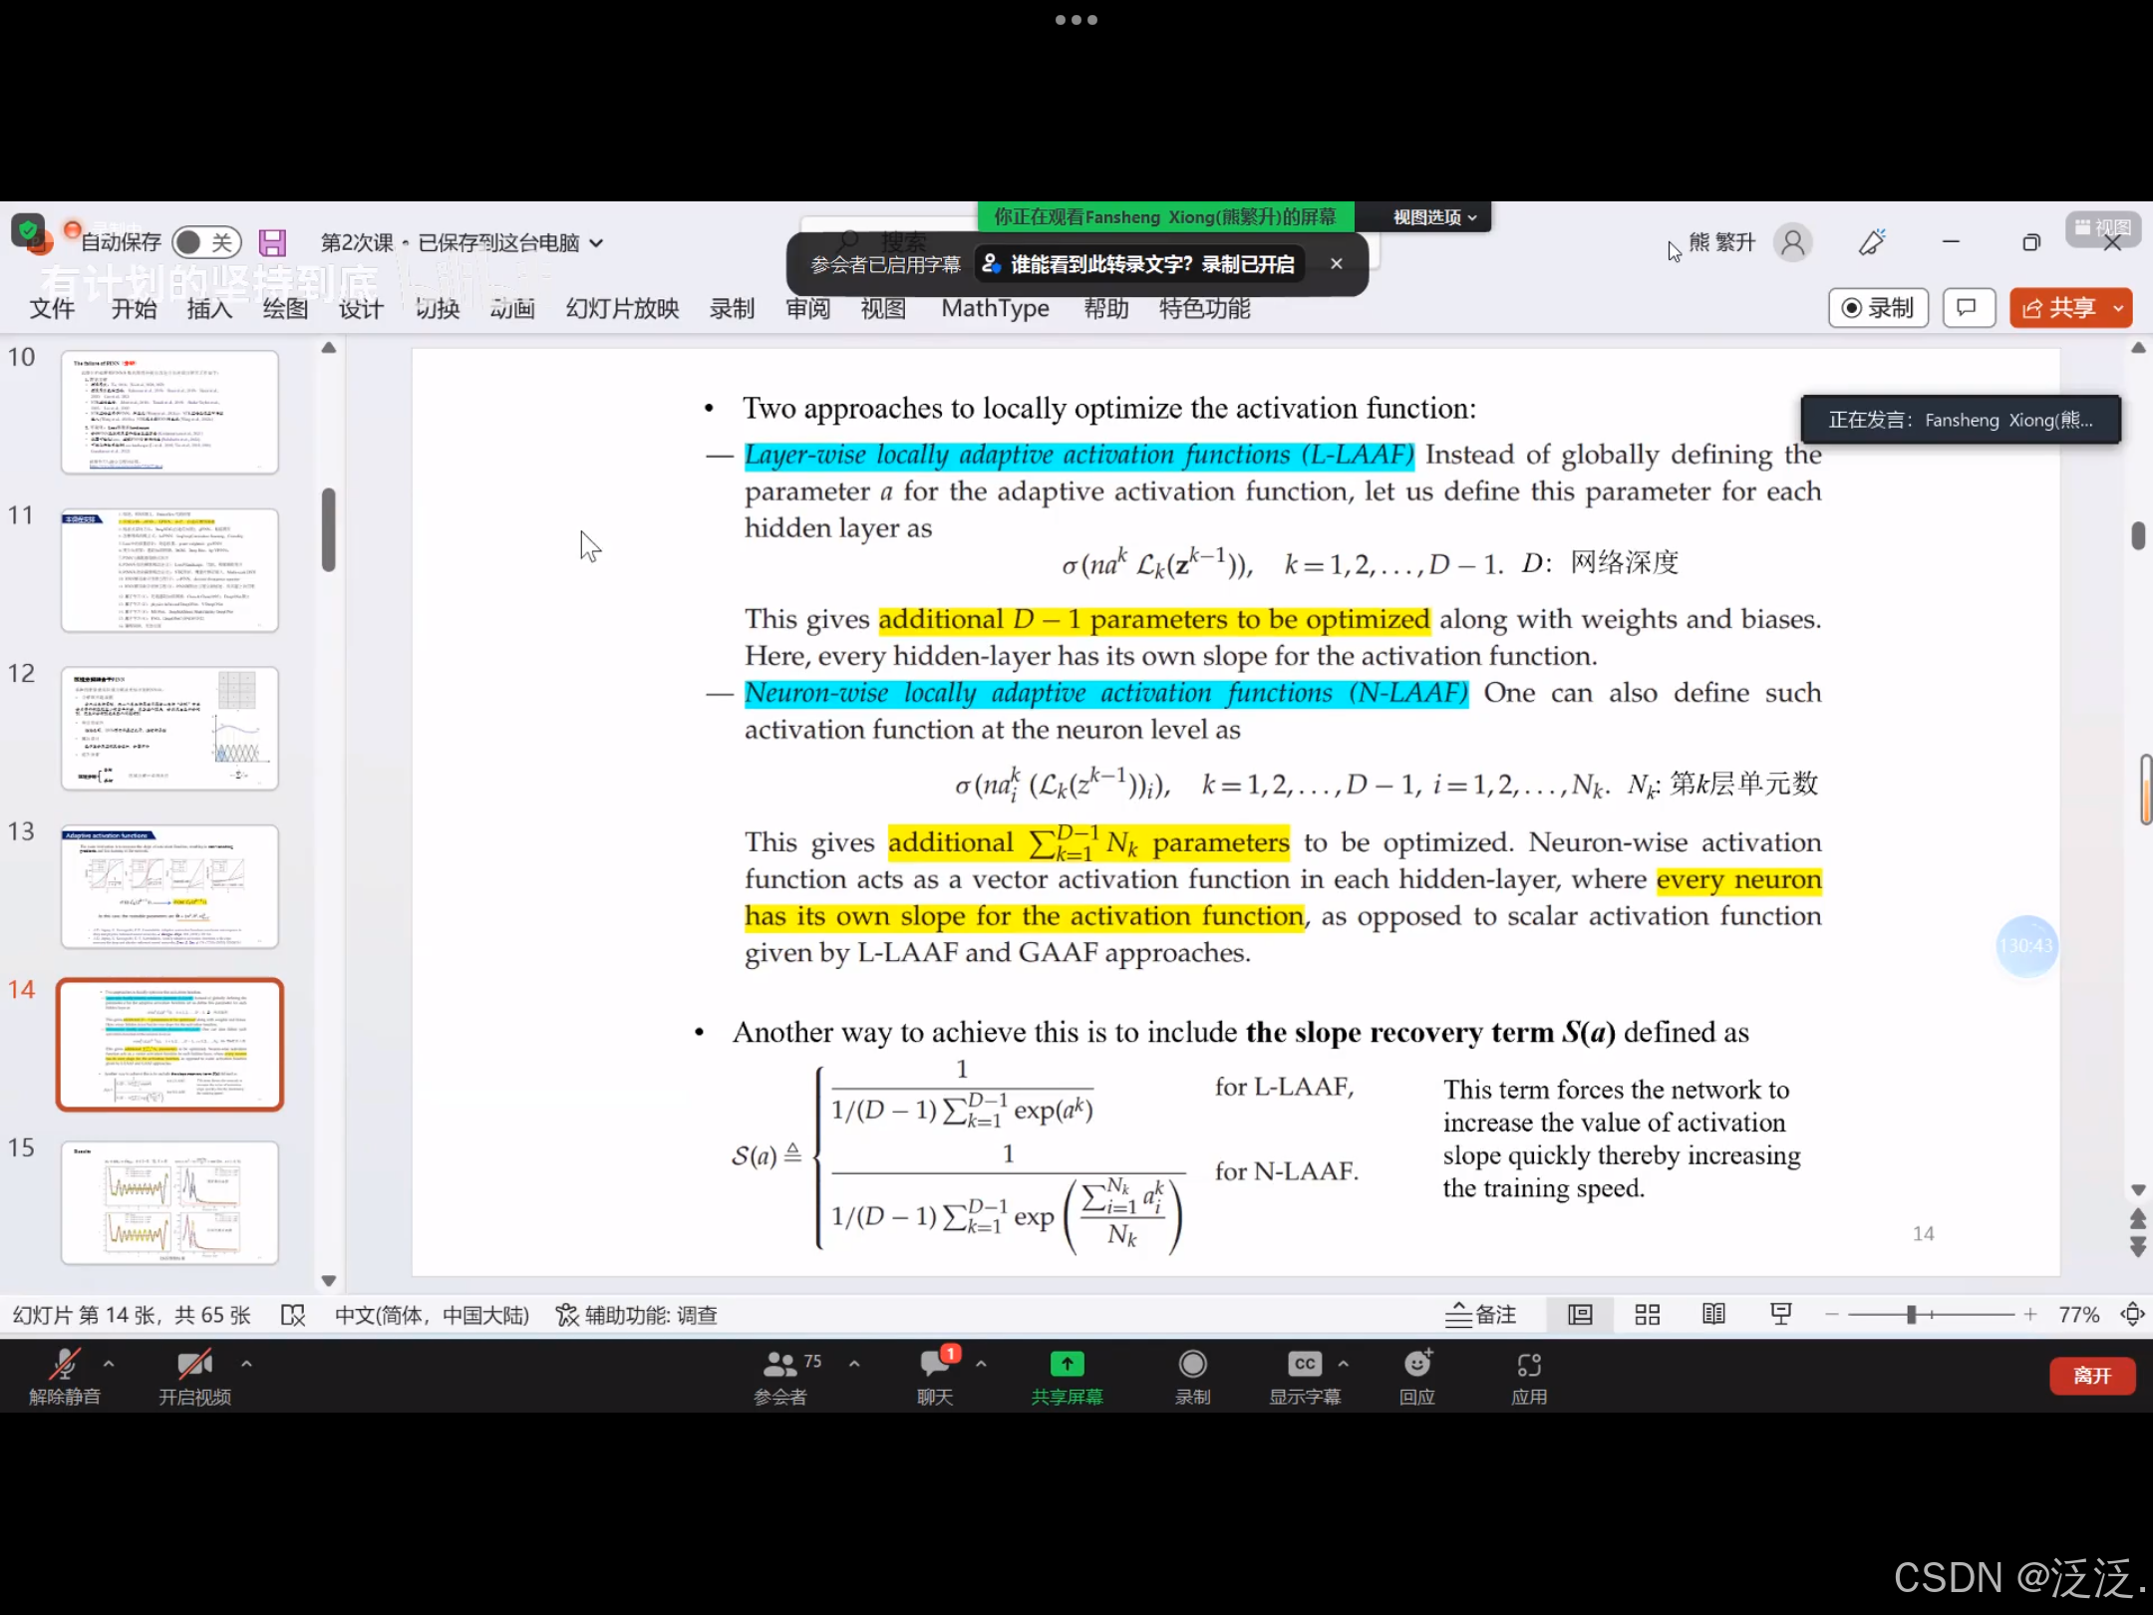Open the MathType ribbon tab

pos(995,309)
